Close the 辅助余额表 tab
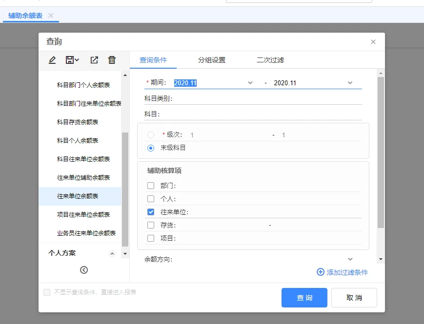The width and height of the screenshot is (424, 324). tap(51, 16)
